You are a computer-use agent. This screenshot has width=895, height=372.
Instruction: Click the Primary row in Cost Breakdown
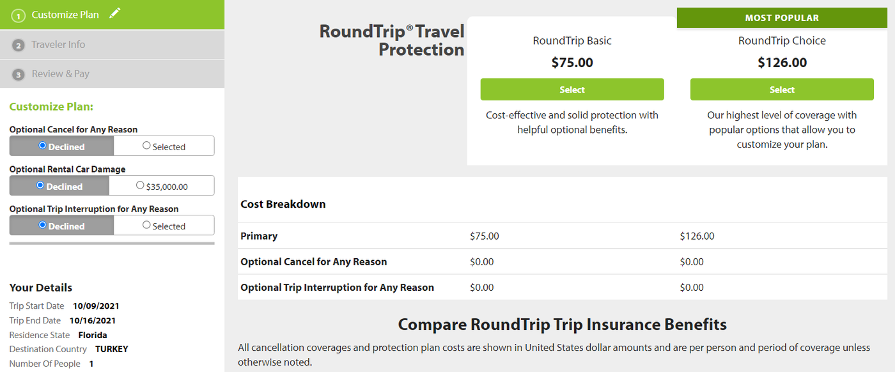(x=258, y=236)
